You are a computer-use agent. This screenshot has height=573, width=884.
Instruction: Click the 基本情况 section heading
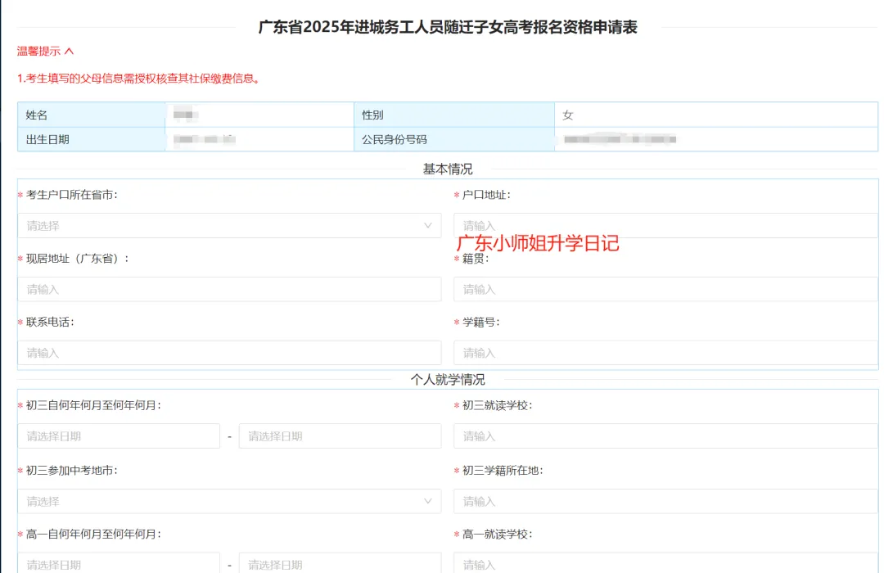pos(448,169)
